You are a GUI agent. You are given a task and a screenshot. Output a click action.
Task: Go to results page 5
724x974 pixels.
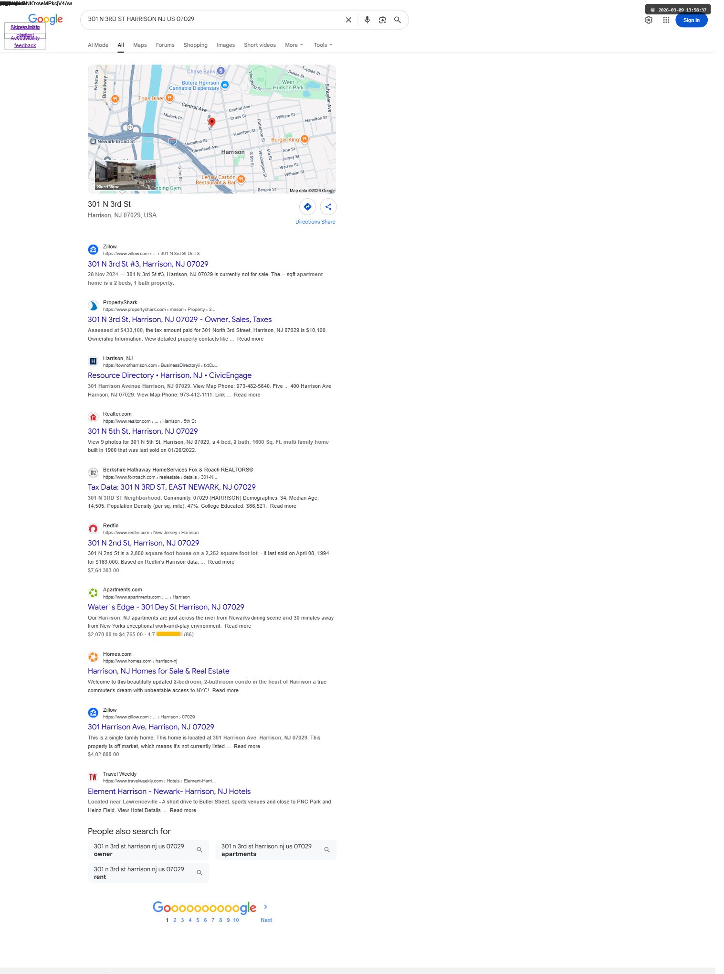pos(198,920)
